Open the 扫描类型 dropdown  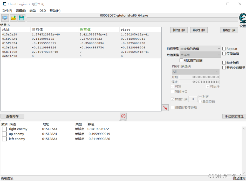click(x=200, y=49)
